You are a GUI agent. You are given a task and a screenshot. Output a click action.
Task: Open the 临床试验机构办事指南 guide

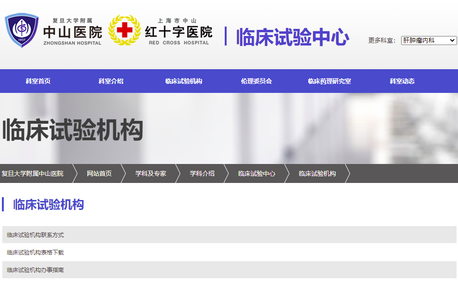35,271
